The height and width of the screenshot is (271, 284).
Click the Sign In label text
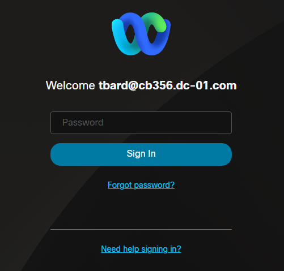click(x=141, y=153)
